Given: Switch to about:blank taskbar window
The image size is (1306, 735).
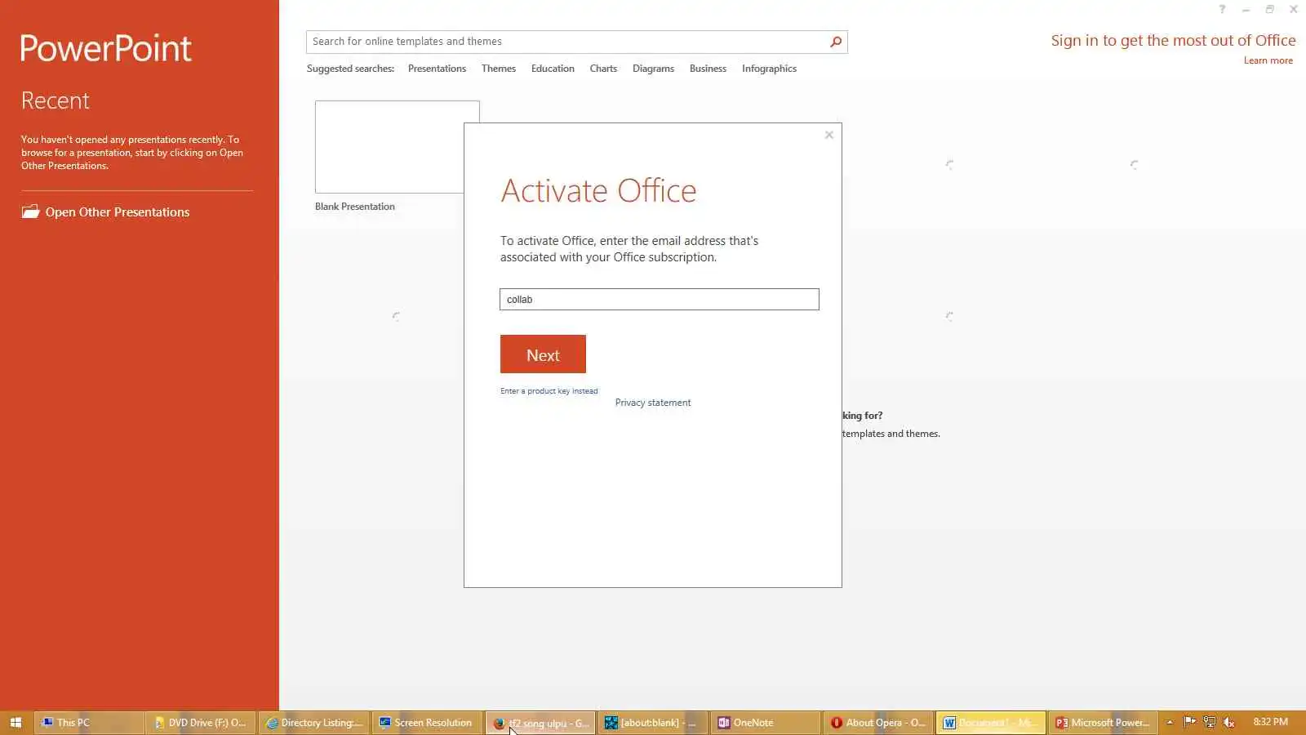Looking at the screenshot, I should coord(653,723).
